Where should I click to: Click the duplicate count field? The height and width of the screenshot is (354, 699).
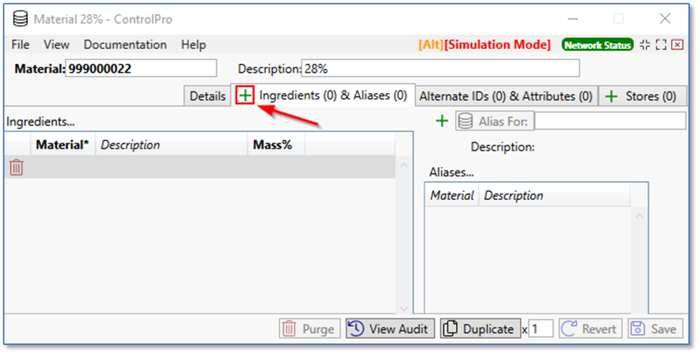541,329
